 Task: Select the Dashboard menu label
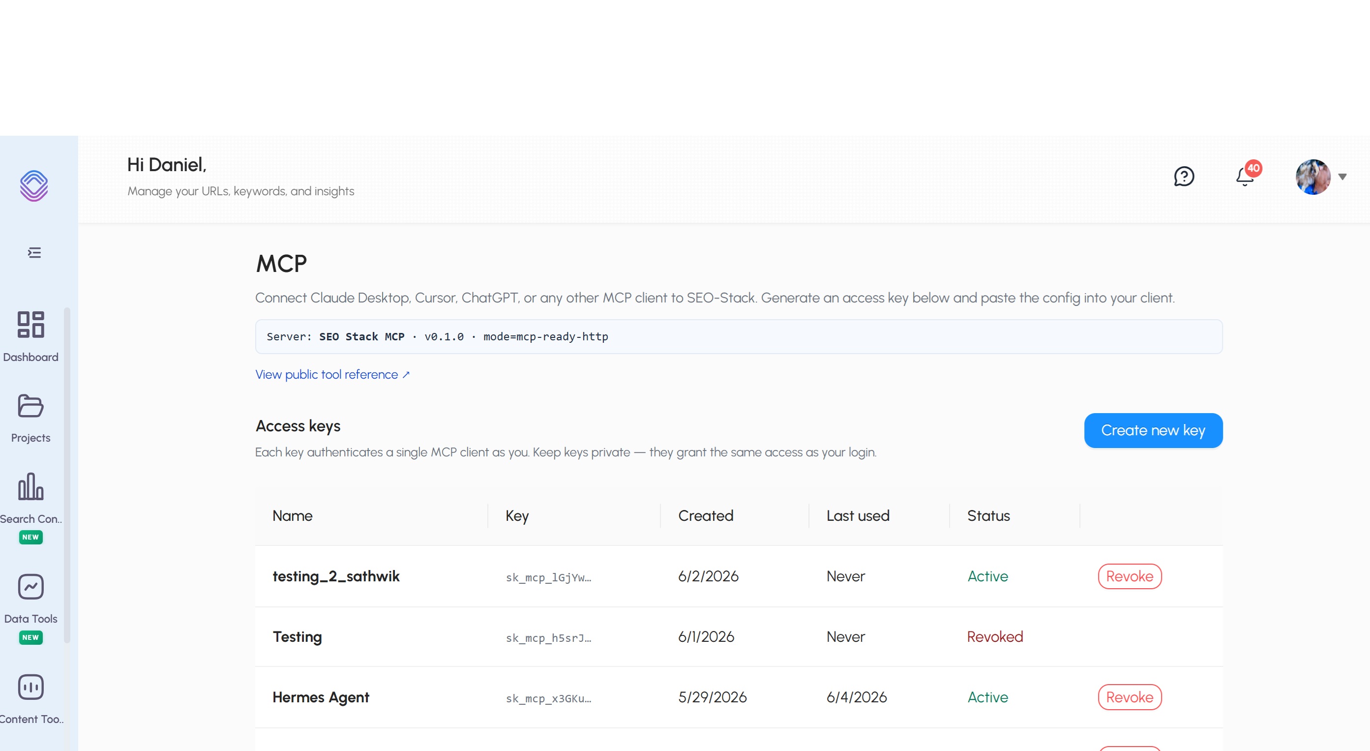pyautogui.click(x=31, y=357)
